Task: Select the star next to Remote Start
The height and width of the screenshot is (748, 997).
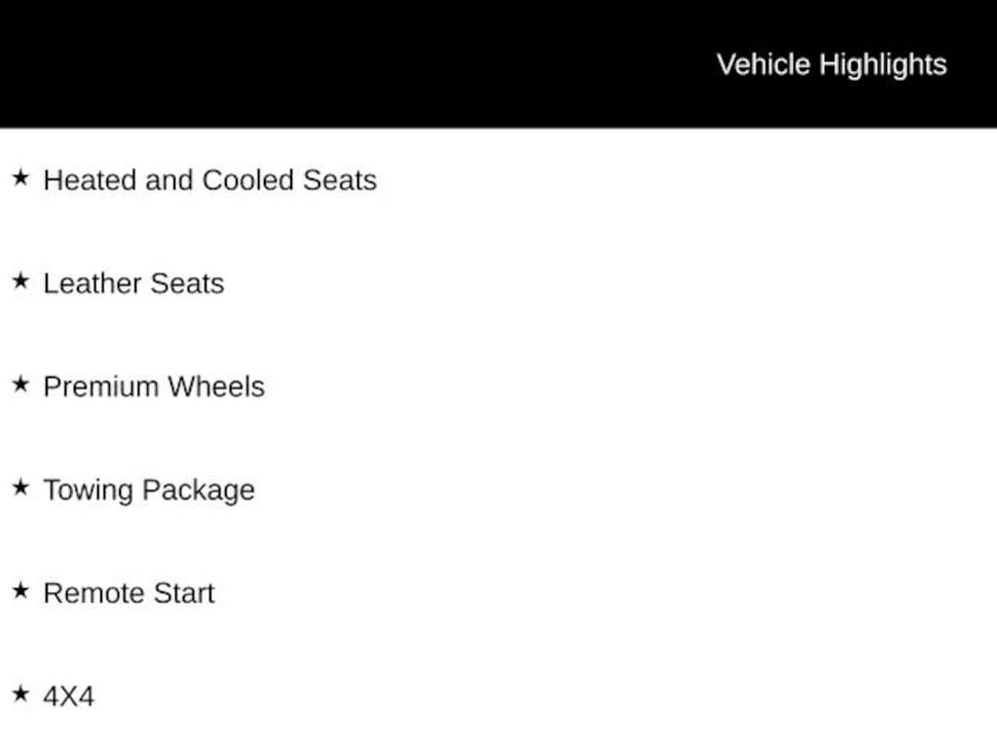Action: [x=20, y=591]
